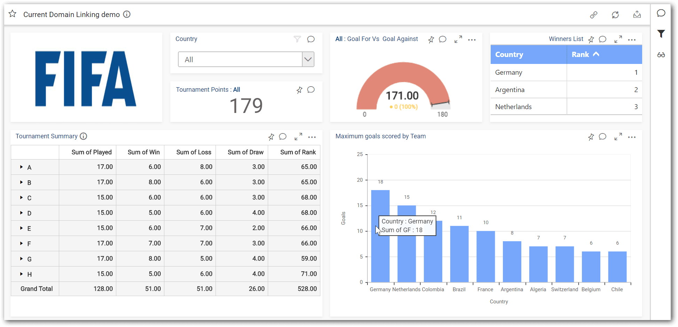Image resolution: width=678 pixels, height=327 pixels.
Task: Open the Country dropdown arrow
Action: [x=308, y=59]
